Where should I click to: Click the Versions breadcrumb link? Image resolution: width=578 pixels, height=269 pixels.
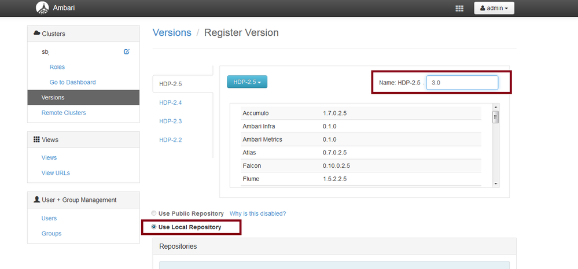point(172,33)
